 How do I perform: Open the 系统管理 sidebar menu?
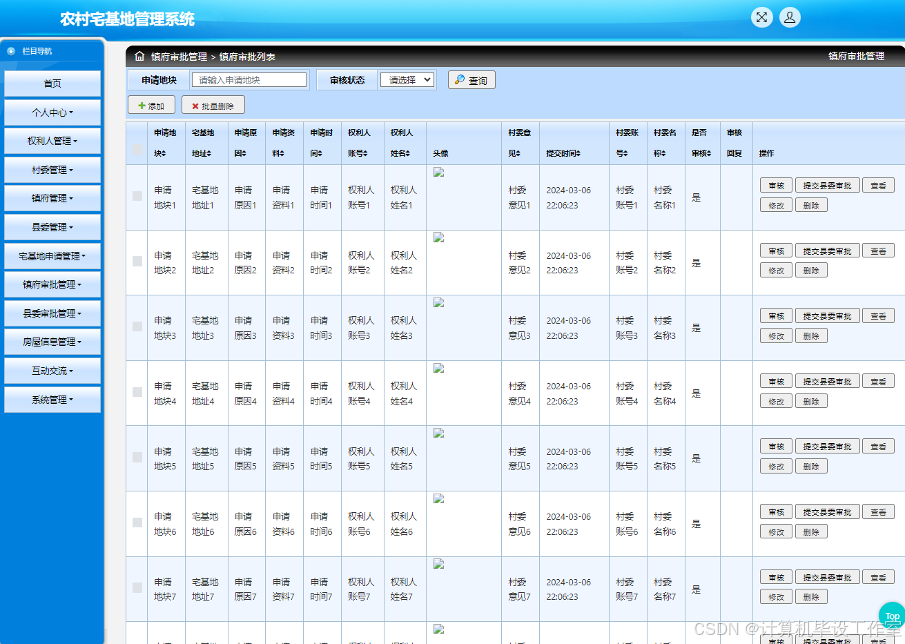52,400
